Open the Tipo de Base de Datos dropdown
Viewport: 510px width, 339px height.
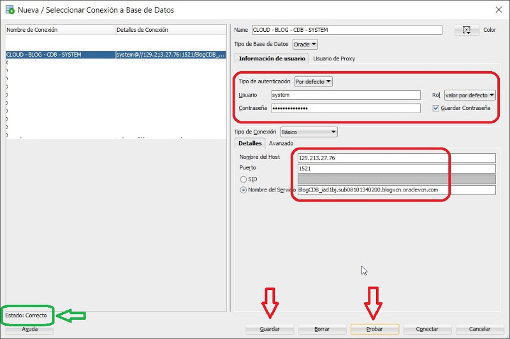click(x=305, y=44)
